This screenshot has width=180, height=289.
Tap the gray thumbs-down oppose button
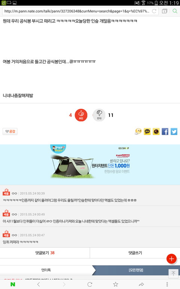coord(99,115)
